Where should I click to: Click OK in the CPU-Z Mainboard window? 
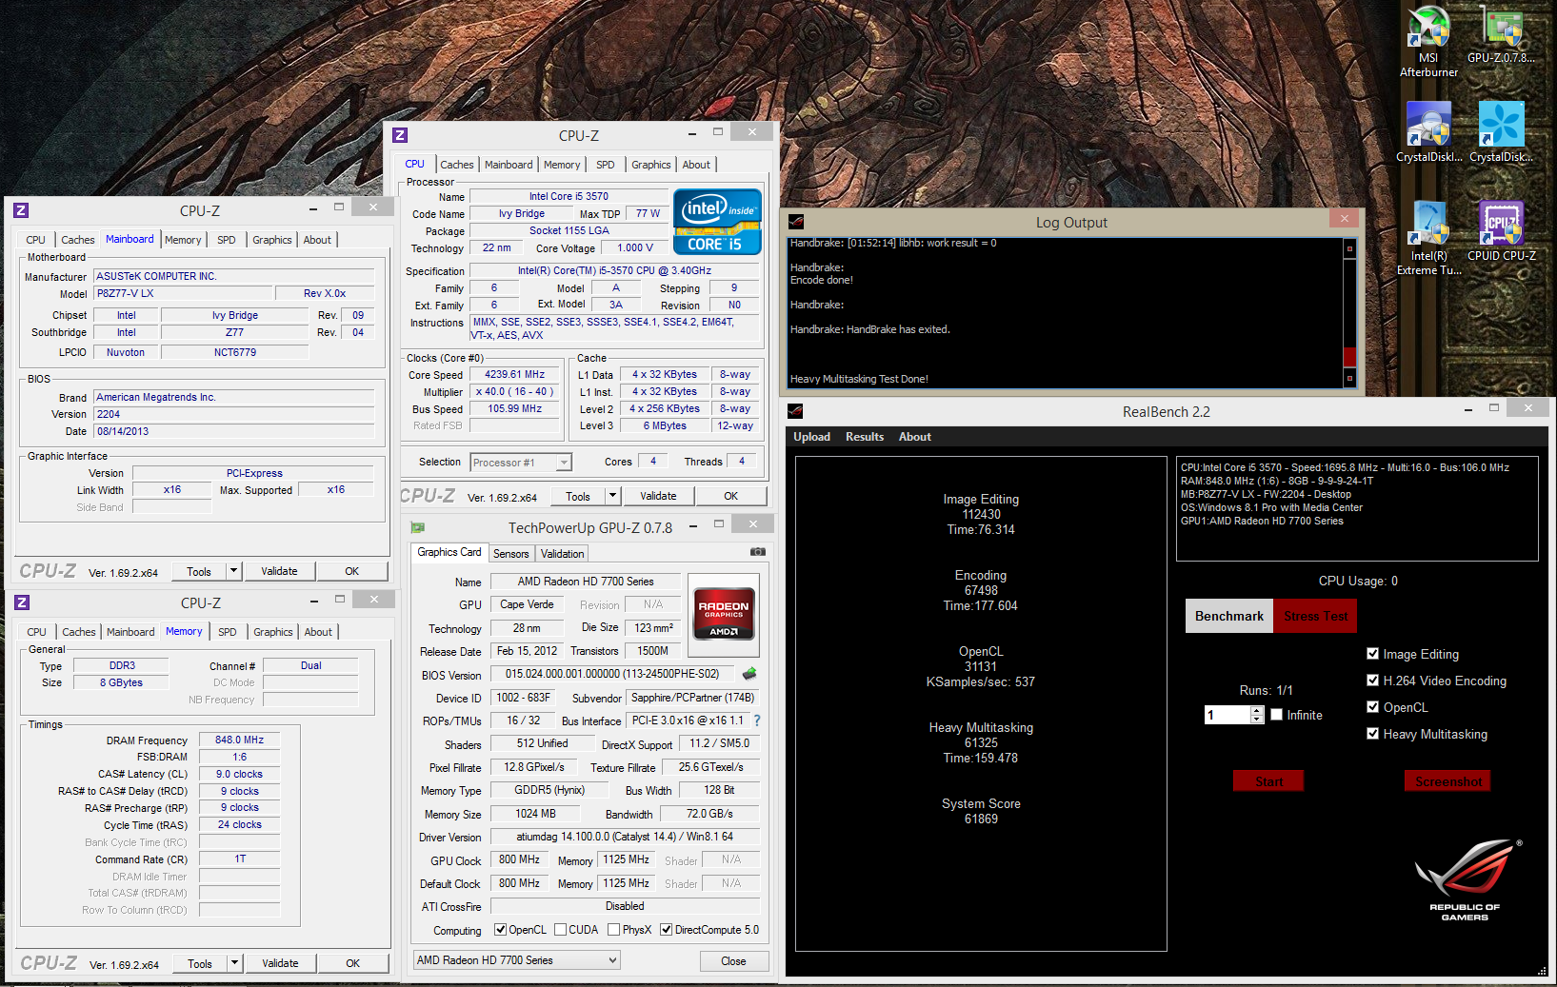351,571
